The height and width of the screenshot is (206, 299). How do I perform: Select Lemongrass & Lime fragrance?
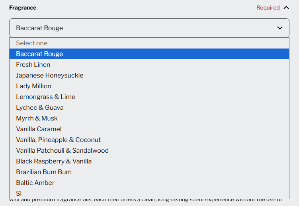(45, 97)
